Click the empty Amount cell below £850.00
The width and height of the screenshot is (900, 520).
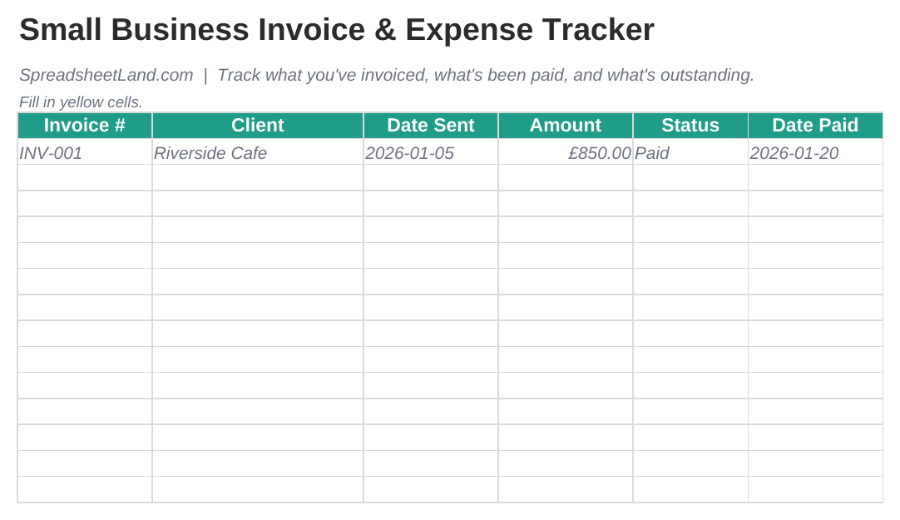[x=566, y=178]
